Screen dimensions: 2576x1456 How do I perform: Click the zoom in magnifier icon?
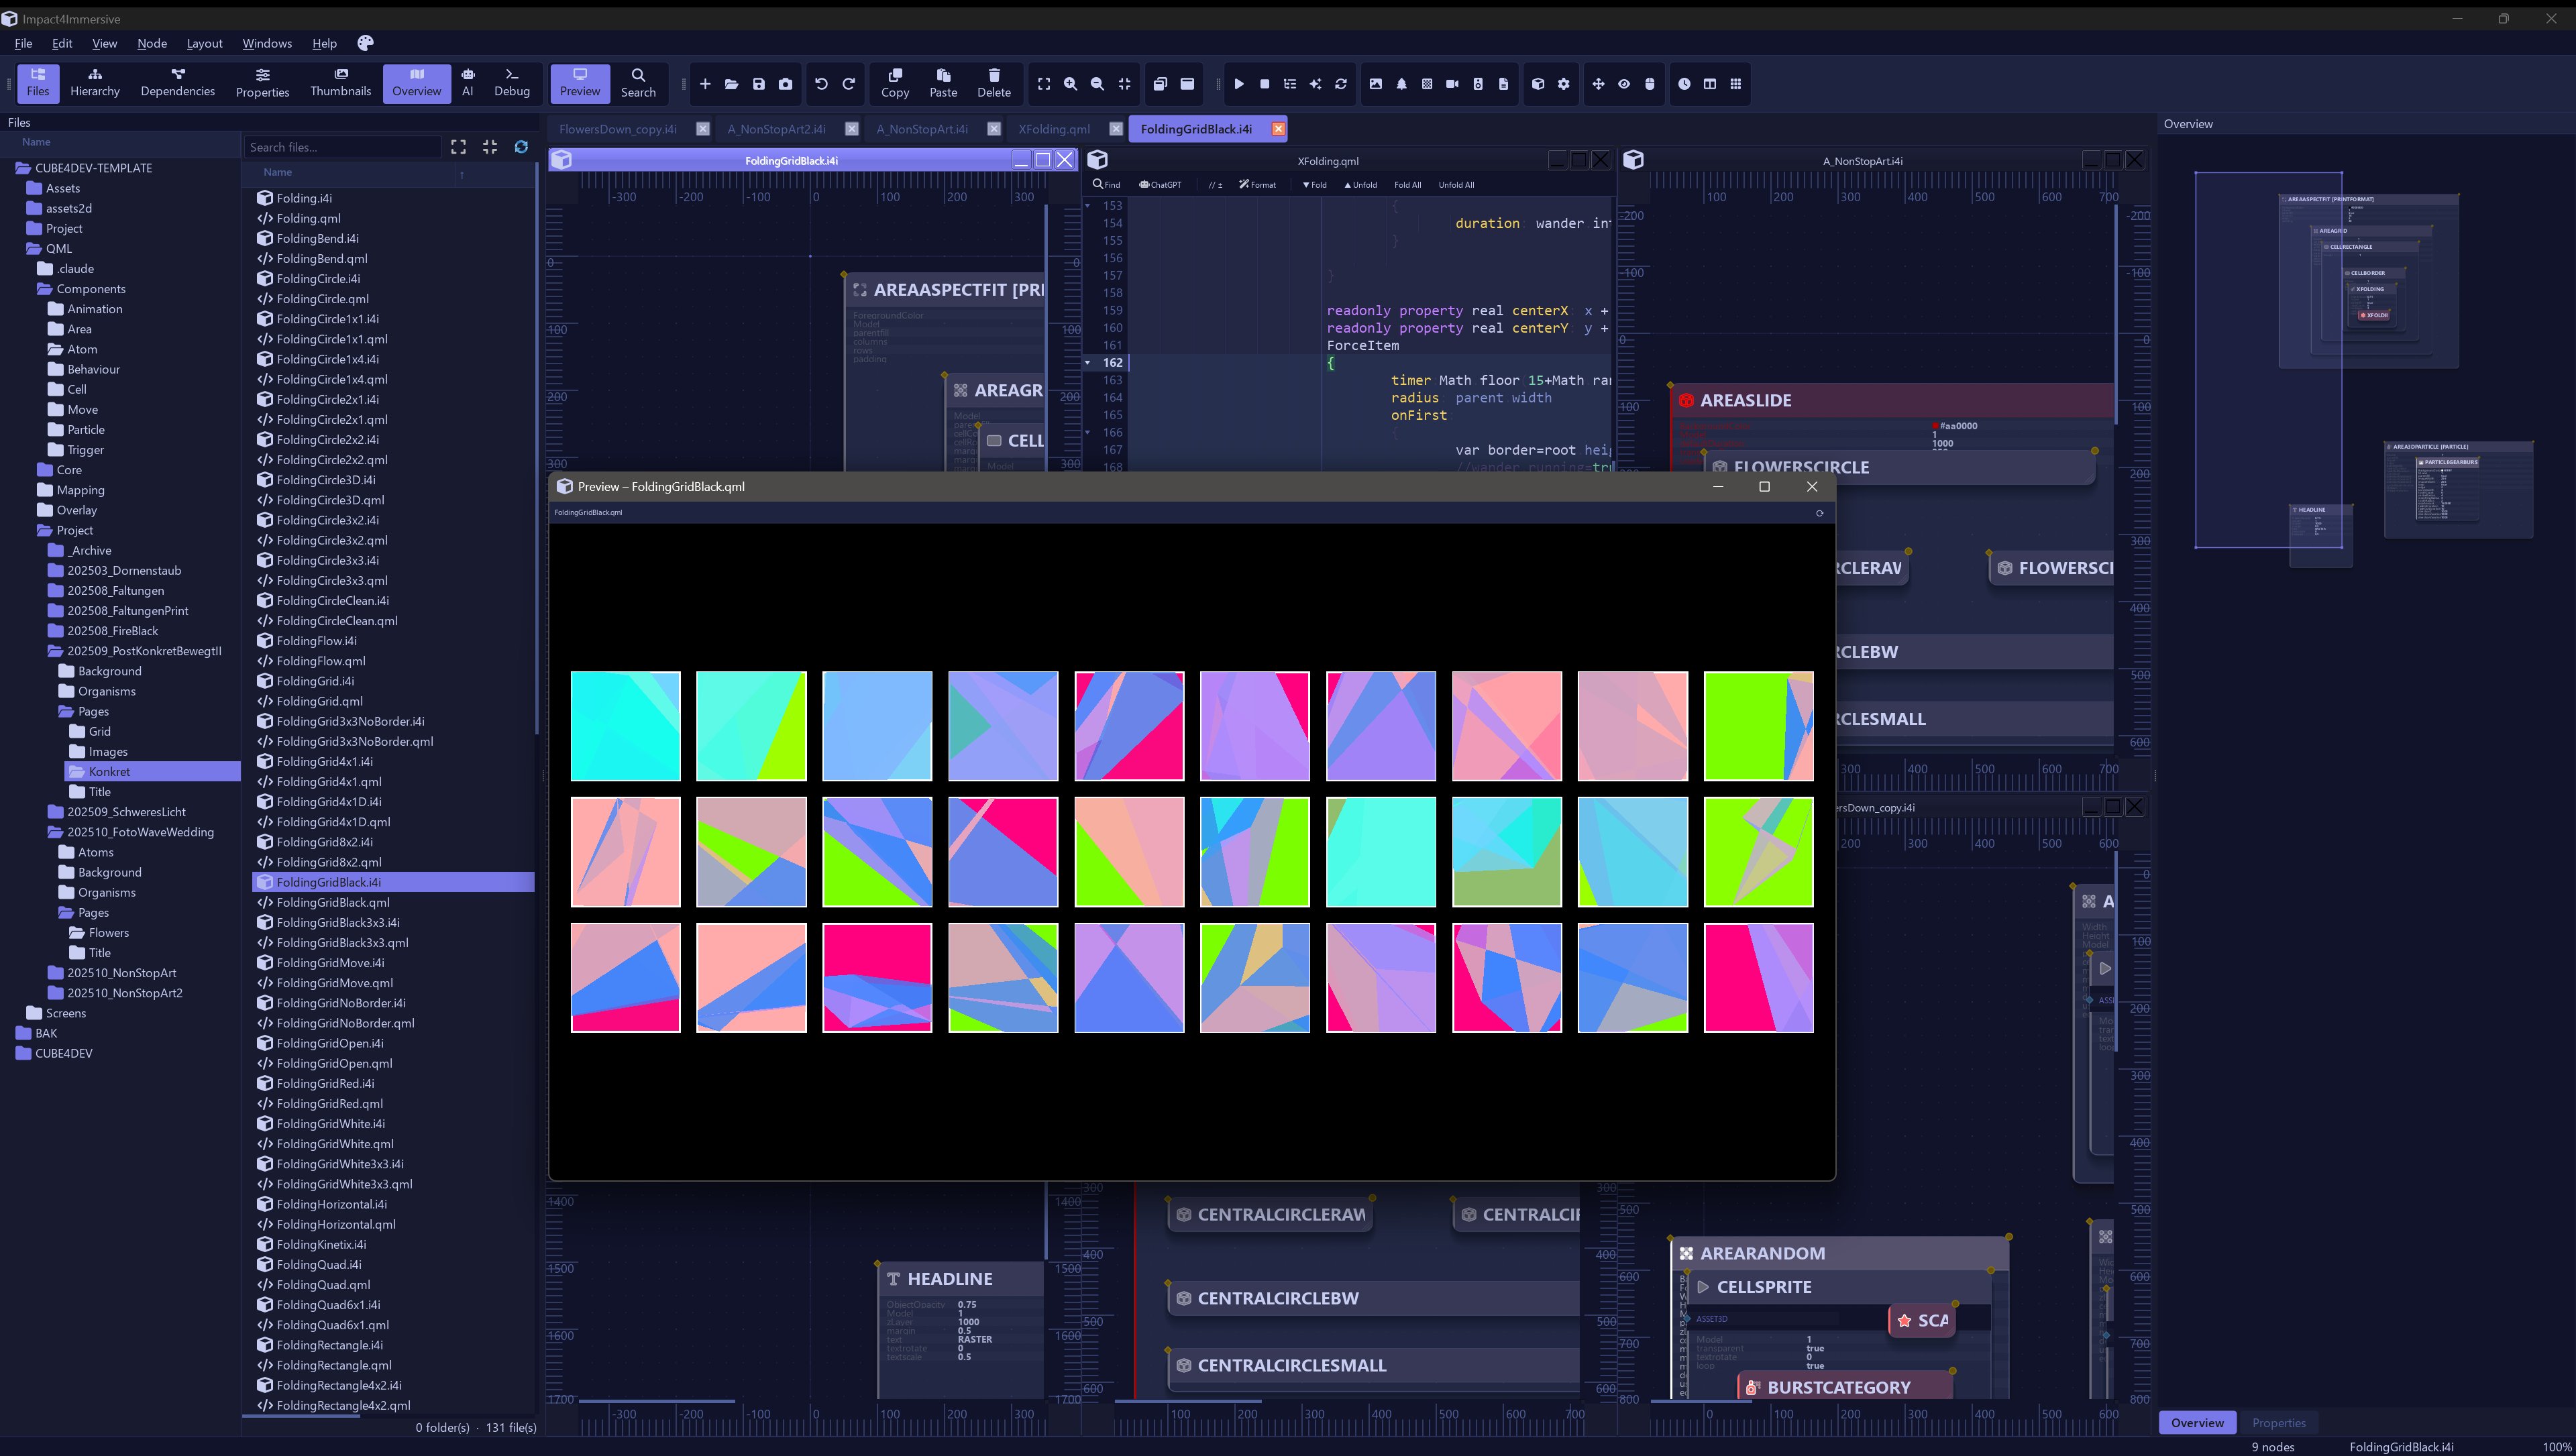(1070, 84)
